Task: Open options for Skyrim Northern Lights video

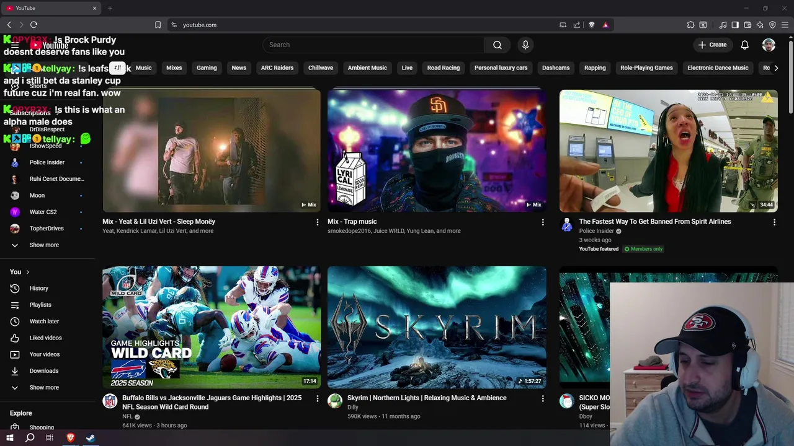Action: point(542,398)
